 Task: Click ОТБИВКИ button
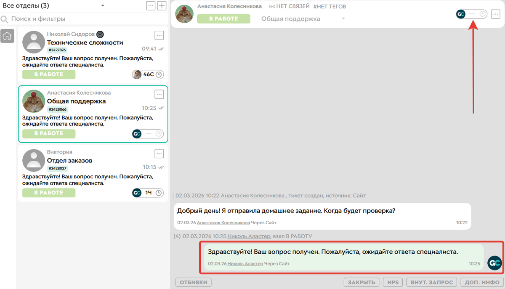[x=194, y=282]
